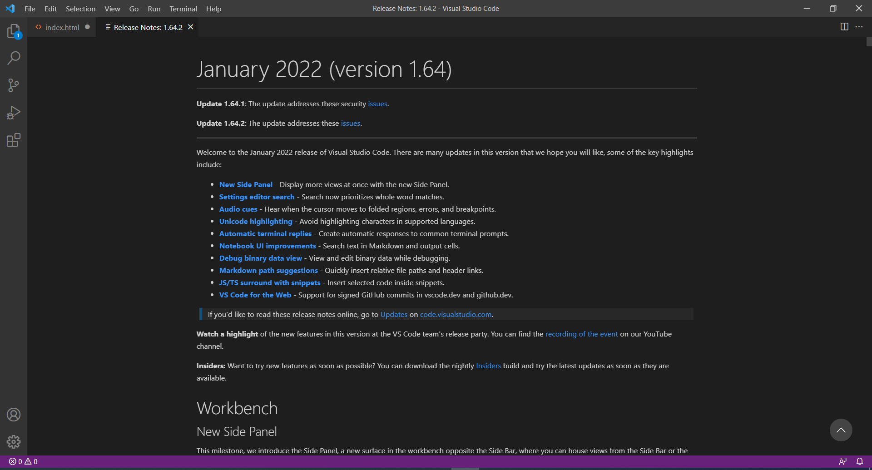Follow the New Side Panel link
Screen dimensions: 872x470
246,185
